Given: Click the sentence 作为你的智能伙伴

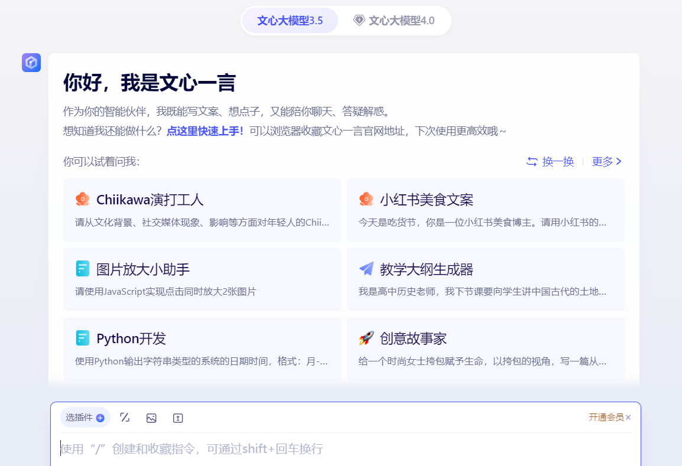Looking at the screenshot, I should click(226, 112).
